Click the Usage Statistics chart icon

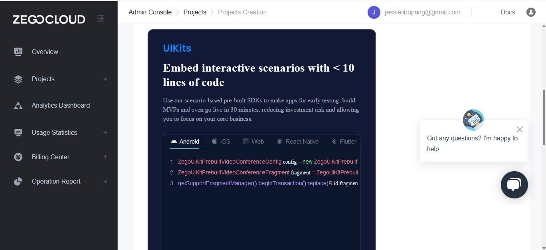click(18, 132)
